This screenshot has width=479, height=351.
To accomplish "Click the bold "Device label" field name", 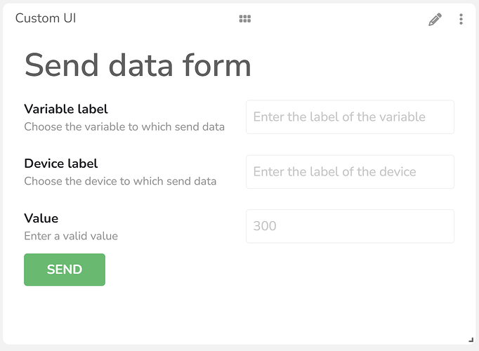I will [61, 164].
